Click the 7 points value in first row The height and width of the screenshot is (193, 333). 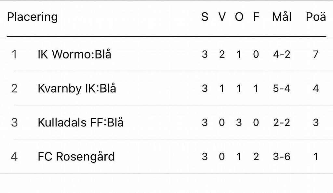coord(316,54)
